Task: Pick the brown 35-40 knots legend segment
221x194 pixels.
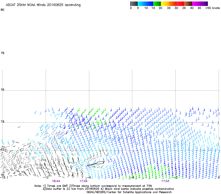Action: pyautogui.click(x=188, y=4)
